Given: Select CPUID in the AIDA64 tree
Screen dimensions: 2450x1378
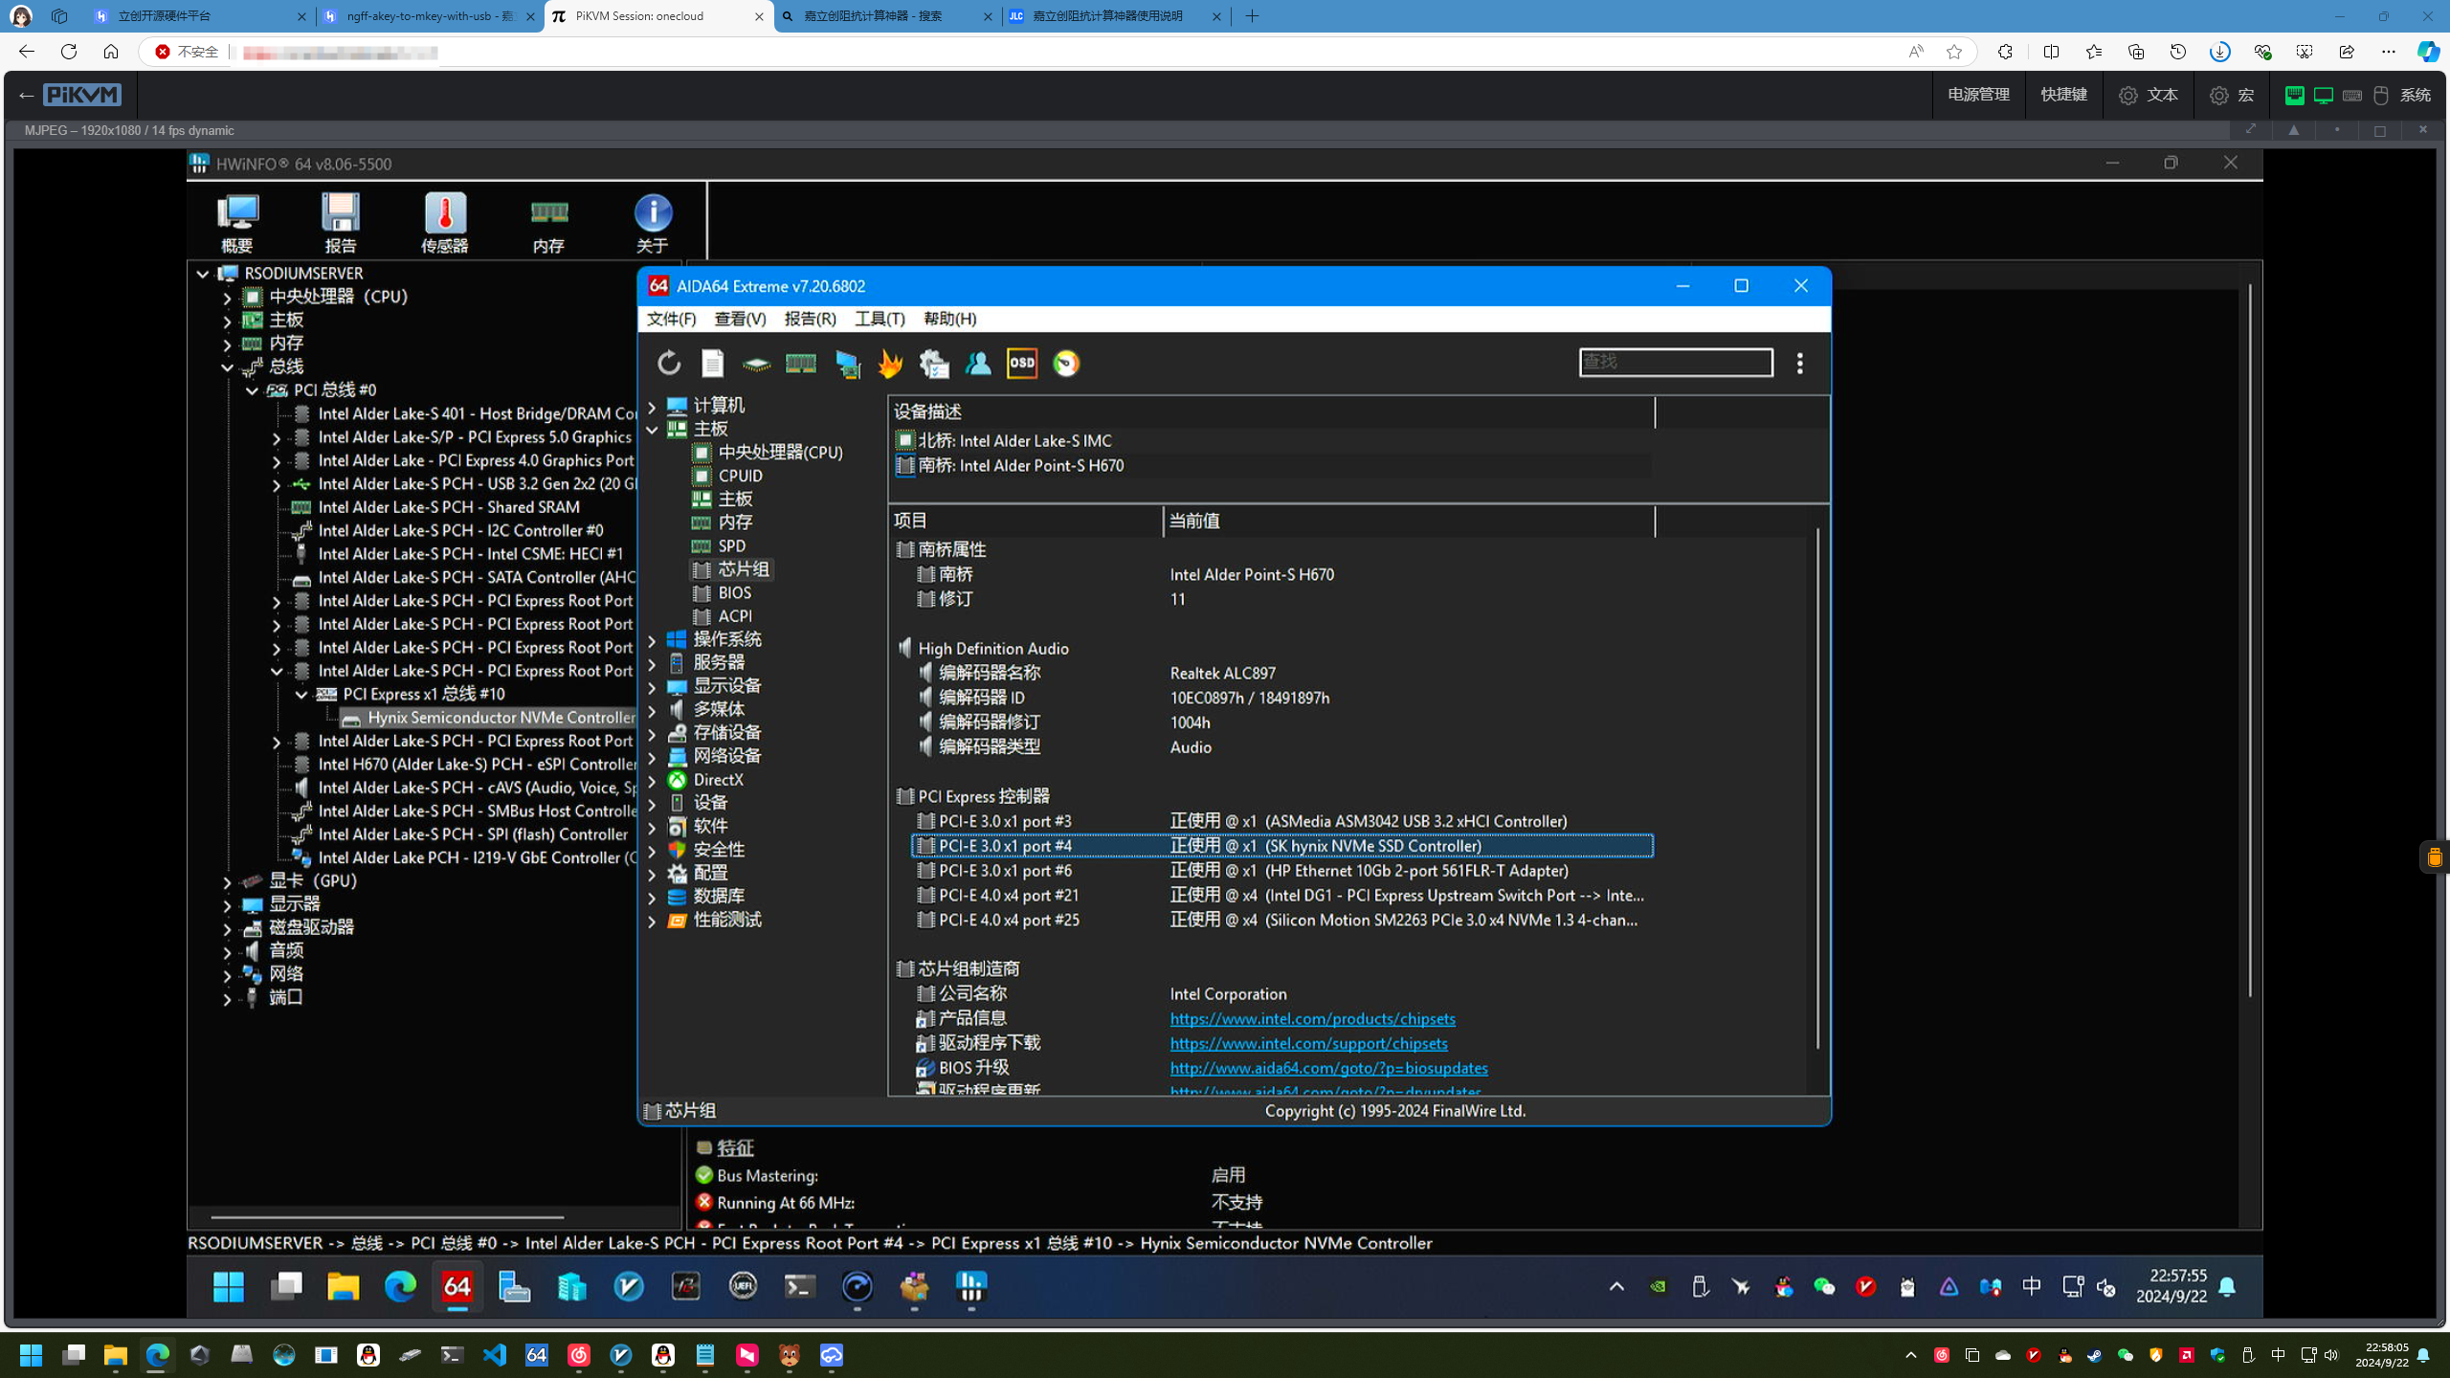Looking at the screenshot, I should point(740,476).
